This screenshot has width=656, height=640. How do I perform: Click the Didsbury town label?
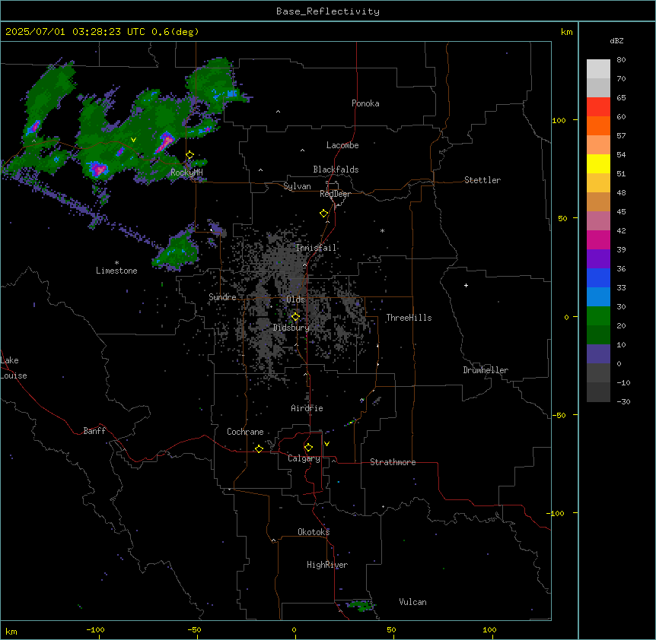click(x=291, y=328)
